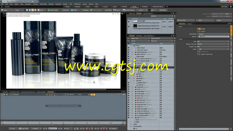Hide White Reflectors material group
Screen dimensions: 233x131
click(128, 52)
